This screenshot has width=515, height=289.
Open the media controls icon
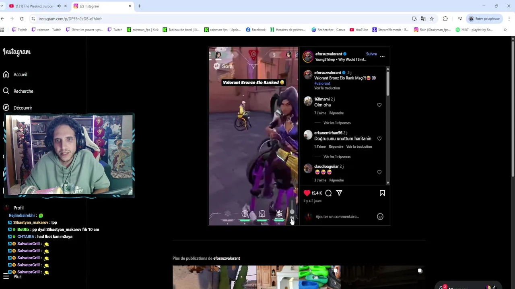(460, 19)
